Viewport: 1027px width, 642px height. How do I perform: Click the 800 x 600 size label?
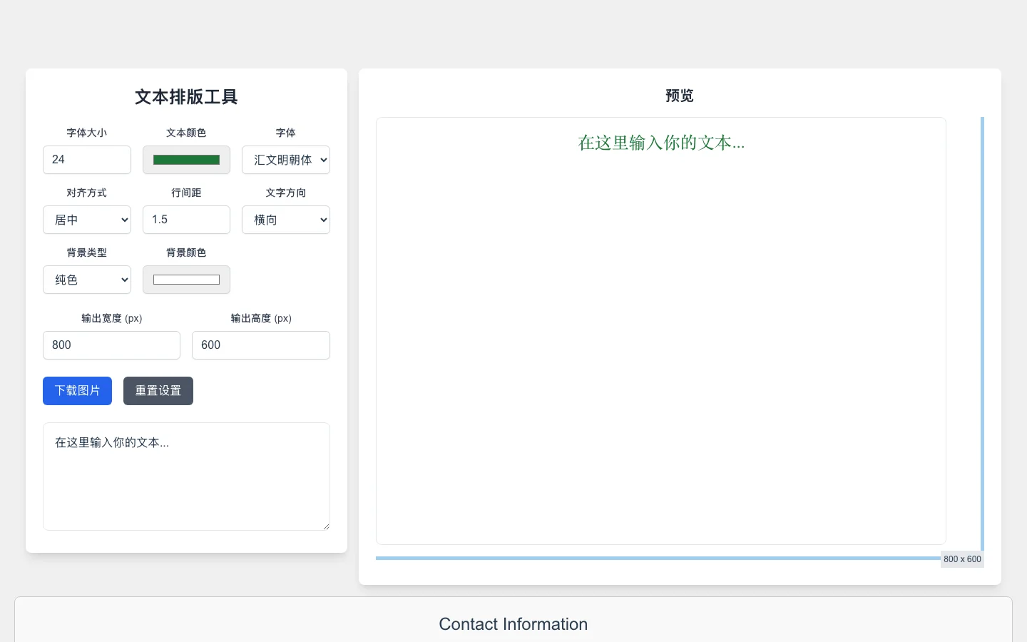click(962, 559)
